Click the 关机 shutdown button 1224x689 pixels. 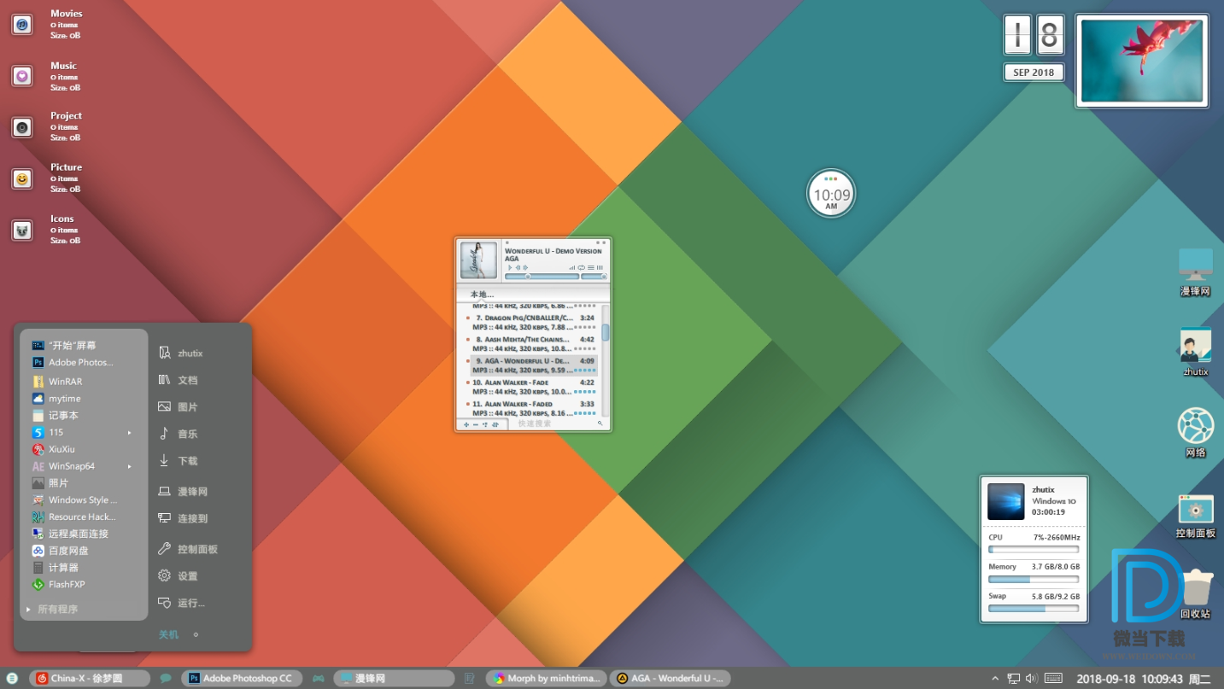click(x=168, y=635)
